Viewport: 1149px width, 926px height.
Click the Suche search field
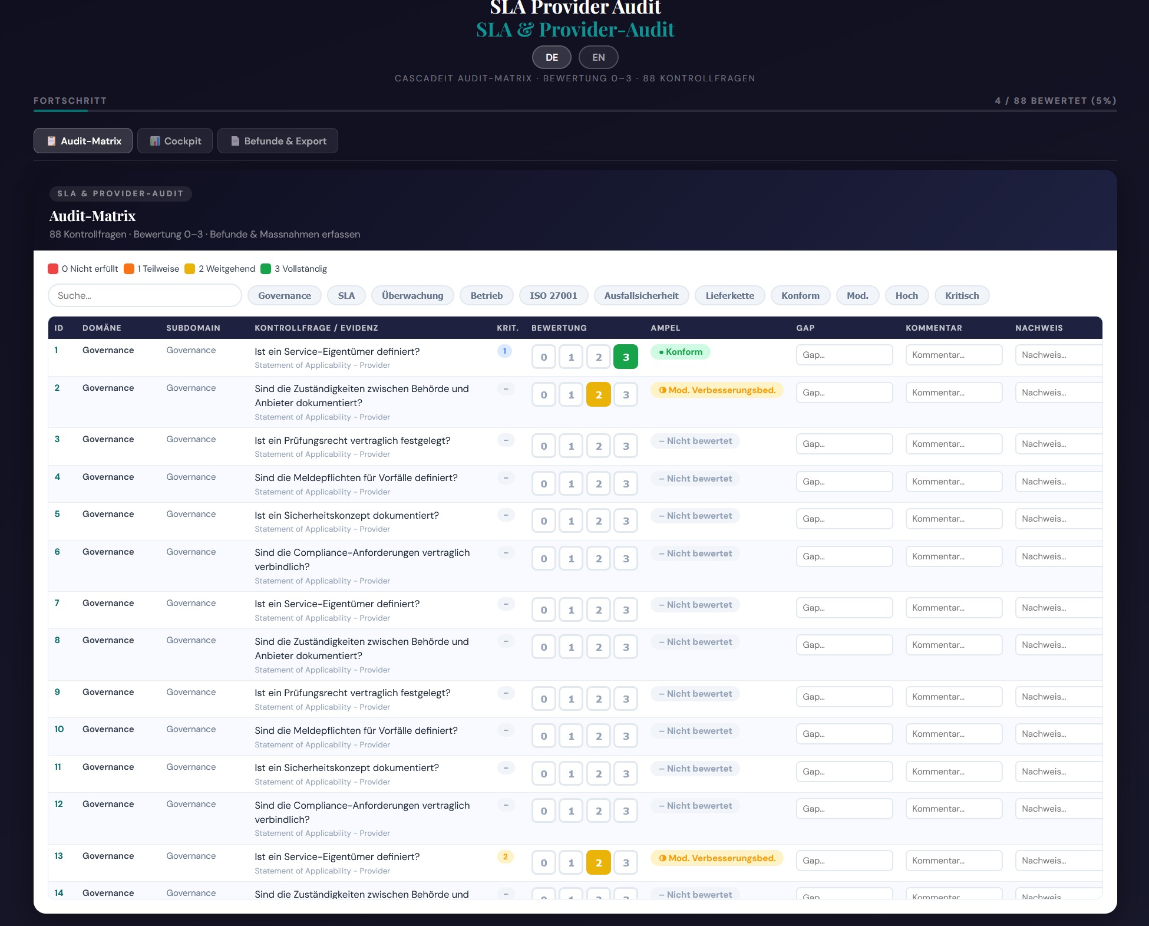point(144,295)
